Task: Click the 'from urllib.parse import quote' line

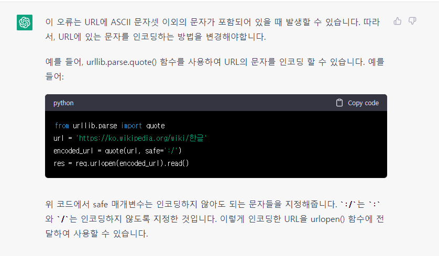Action: [110, 126]
